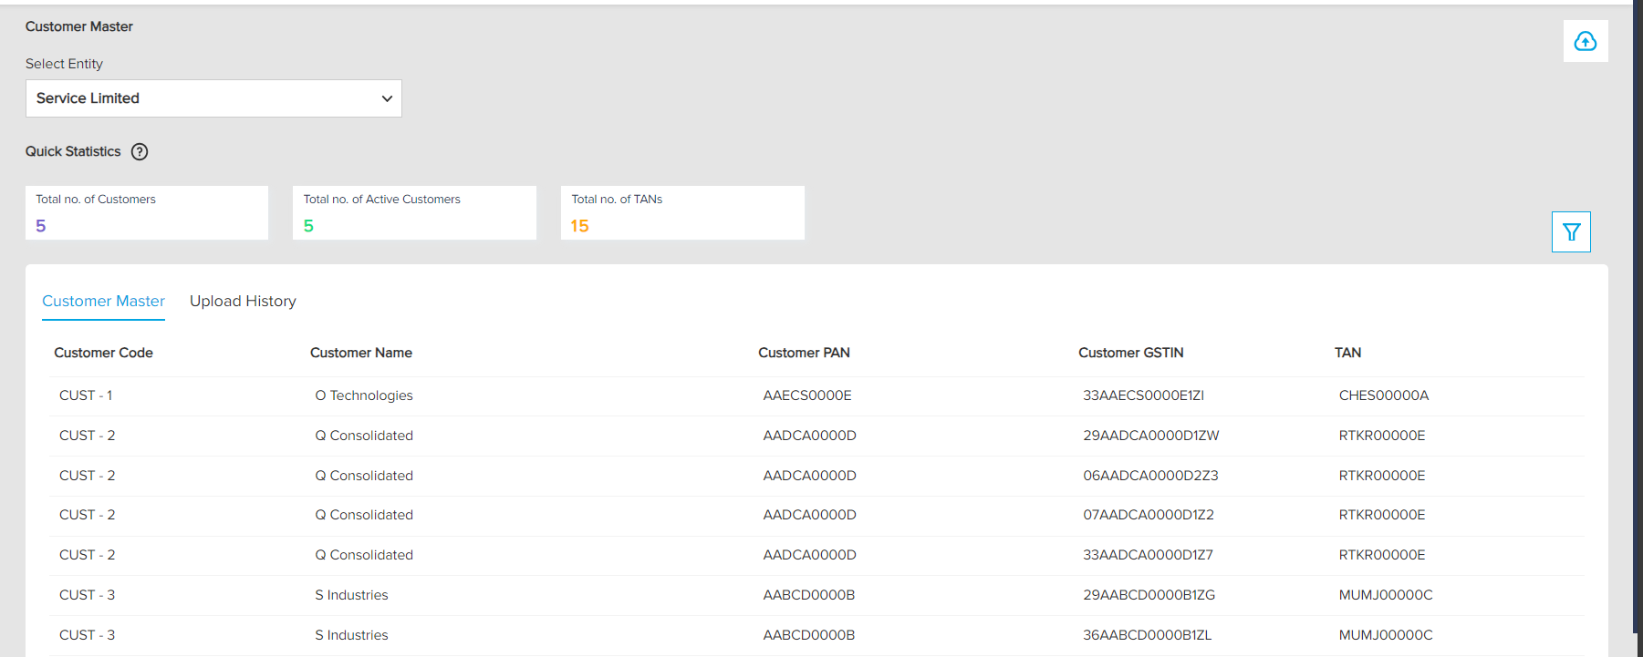Screen dimensions: 1643x657
Task: Click TAN cell CHES00000A
Action: pyautogui.click(x=1384, y=395)
